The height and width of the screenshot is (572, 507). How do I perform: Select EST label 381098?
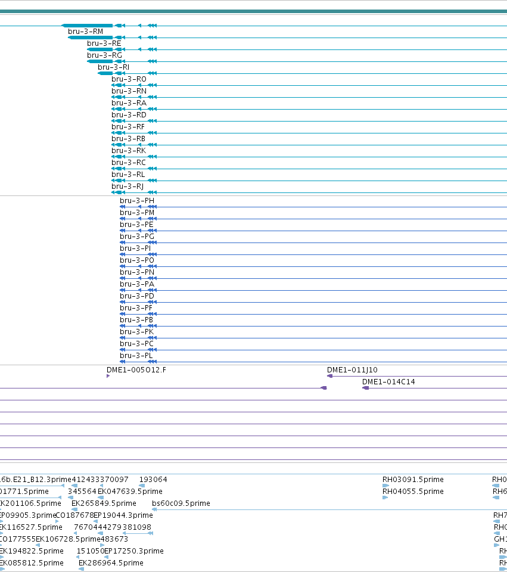click(x=137, y=527)
